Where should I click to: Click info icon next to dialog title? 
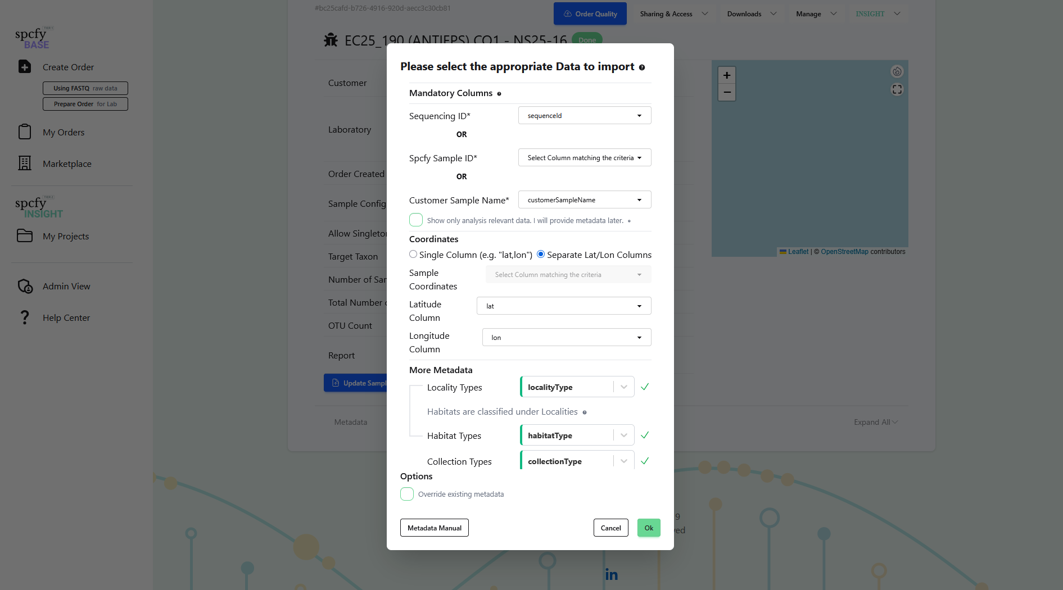pyautogui.click(x=641, y=67)
